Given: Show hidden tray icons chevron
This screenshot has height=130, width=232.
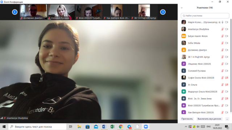Looking at the screenshot, I should [186, 127].
